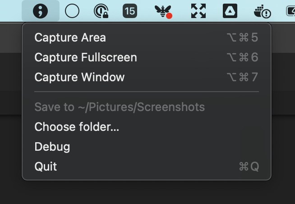Click the semicolon screenshot app menu bar icon
The width and height of the screenshot is (295, 204).
coord(41,11)
